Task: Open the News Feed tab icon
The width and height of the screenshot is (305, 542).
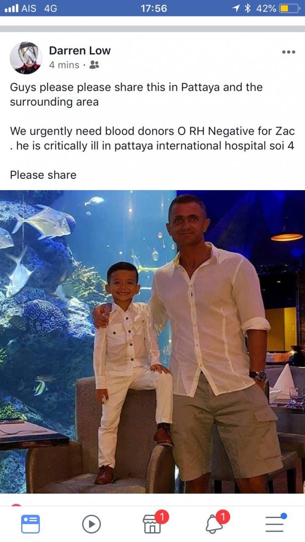Action: click(x=31, y=524)
